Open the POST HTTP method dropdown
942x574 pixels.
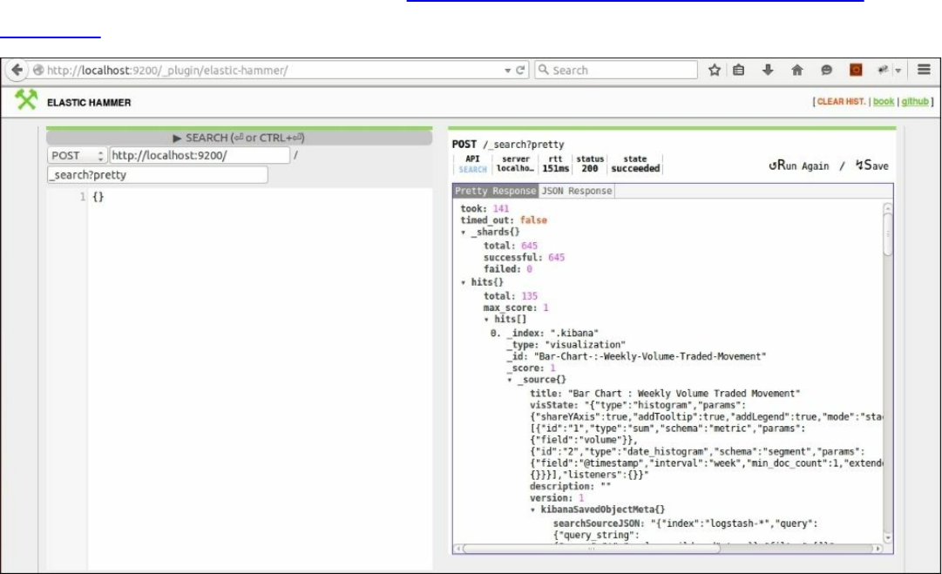tap(77, 156)
